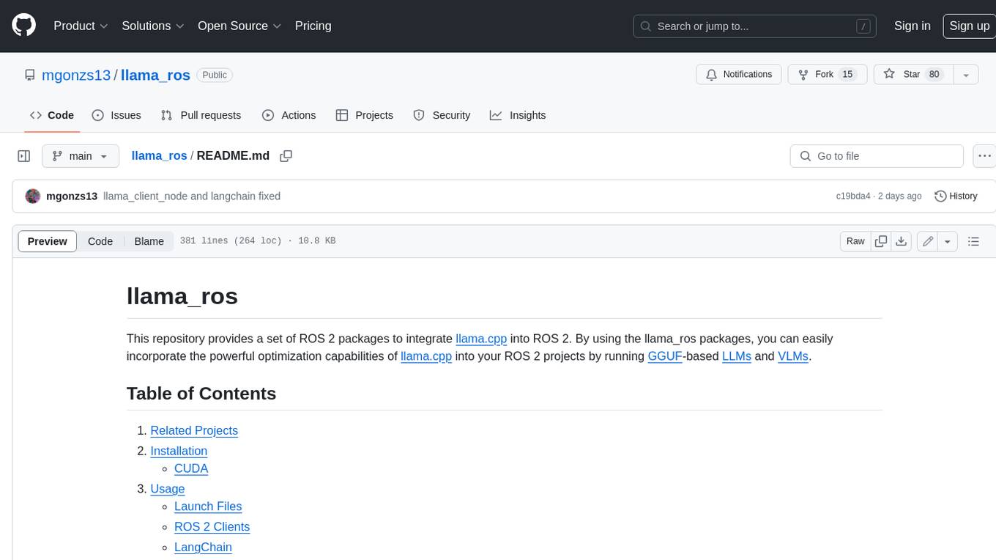Edit the file pencil icon
Viewport: 996px width, 560px height.
coord(928,241)
